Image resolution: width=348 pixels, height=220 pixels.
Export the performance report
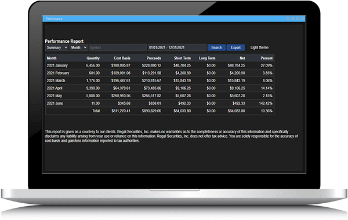235,47
